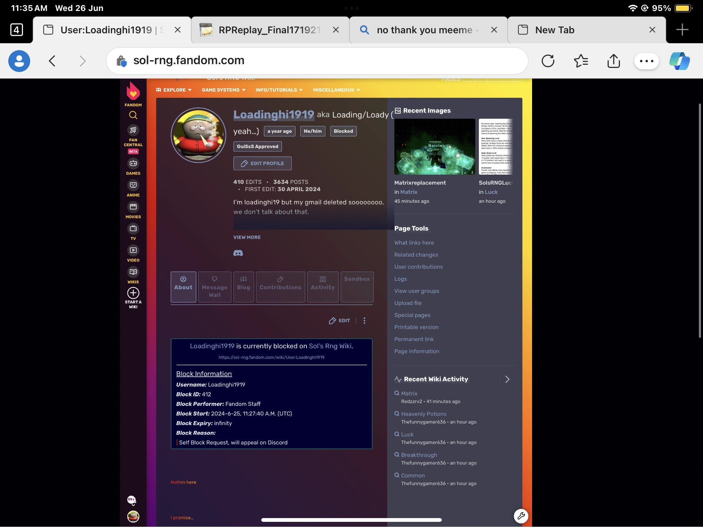The height and width of the screenshot is (527, 703).
Task: Tap the browser share icon
Action: tap(613, 61)
